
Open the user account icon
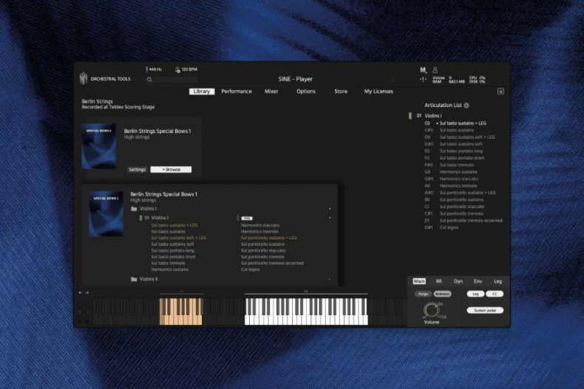[435, 69]
